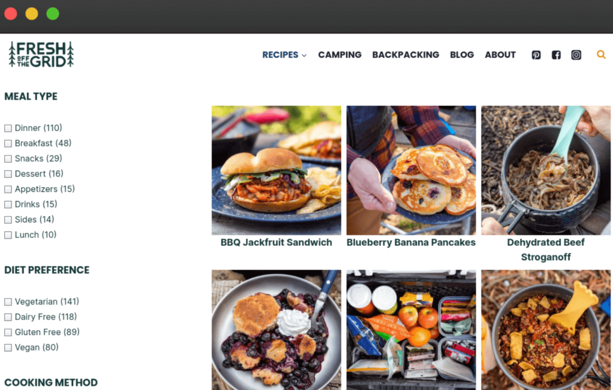Click the green macOS window button

click(53, 14)
